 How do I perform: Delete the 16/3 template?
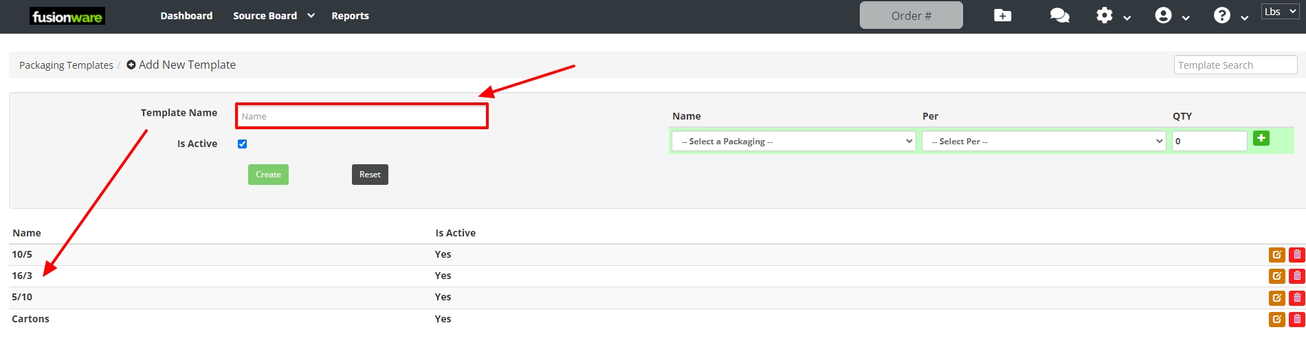point(1296,276)
